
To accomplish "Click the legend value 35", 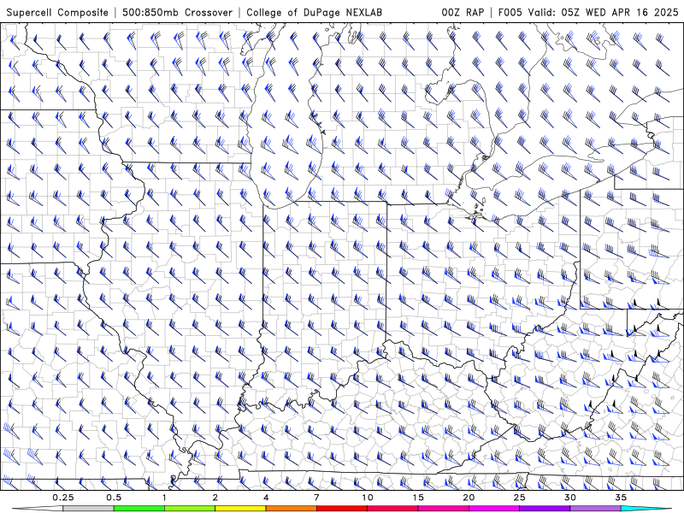I will click(x=621, y=498).
